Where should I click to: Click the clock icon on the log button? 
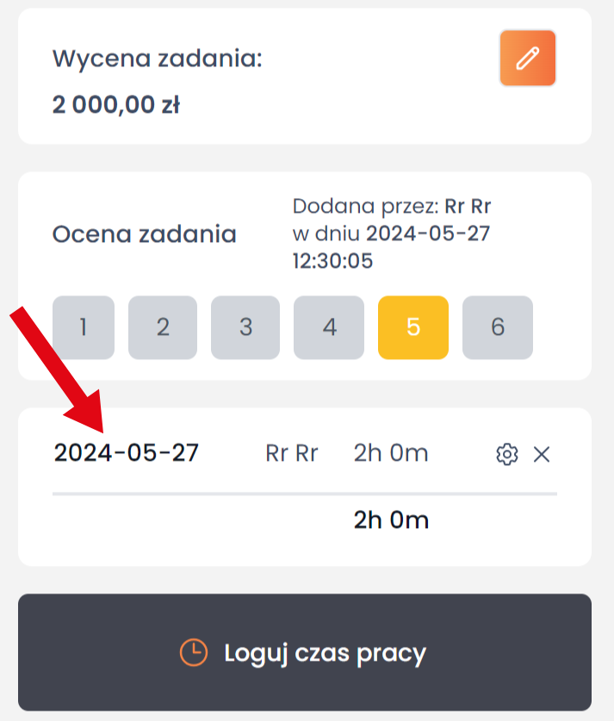[x=193, y=653]
